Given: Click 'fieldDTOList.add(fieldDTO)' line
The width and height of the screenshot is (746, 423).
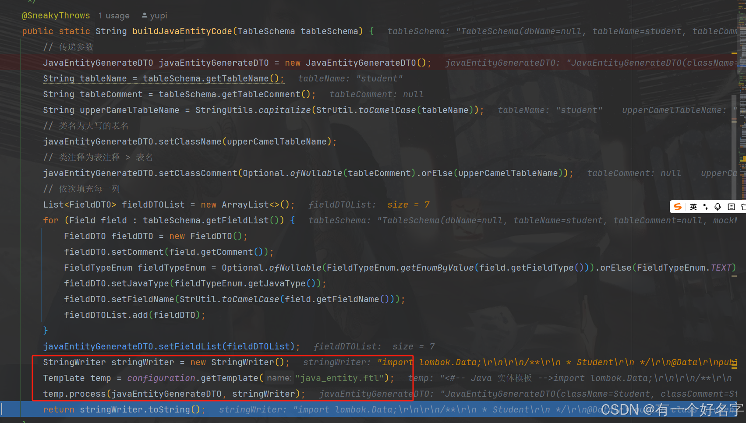Looking at the screenshot, I should tap(134, 315).
